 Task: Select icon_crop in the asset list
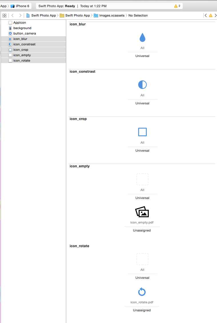[x=33, y=50]
